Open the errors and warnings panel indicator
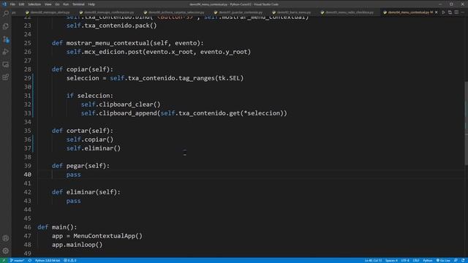The height and width of the screenshot is (263, 468). tap(70, 260)
